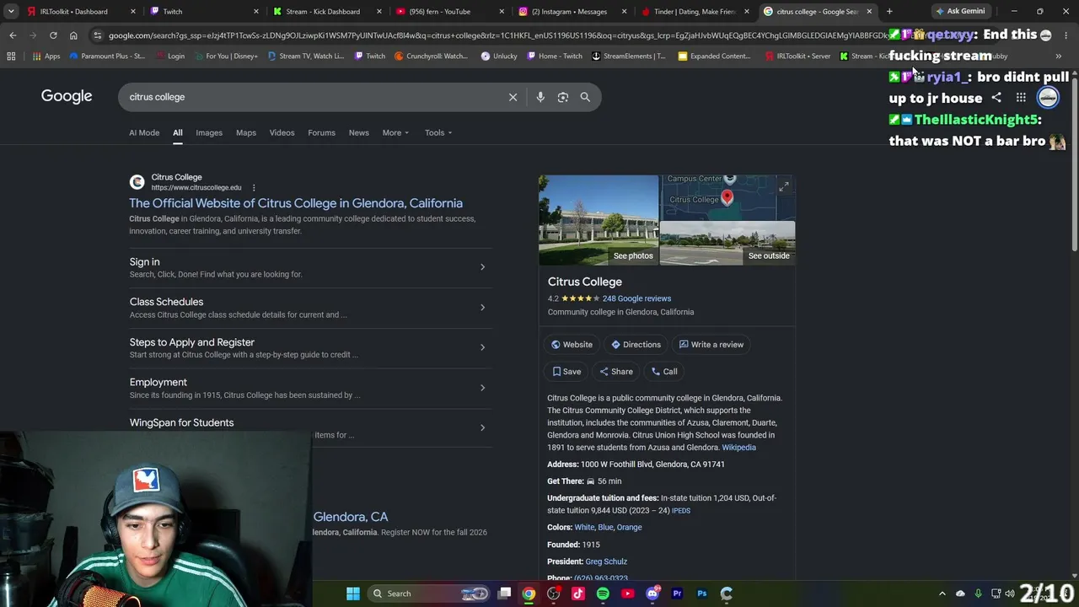Open the three-dot menu beside citruscollege.edu result
This screenshot has width=1079, height=607.
click(x=254, y=188)
